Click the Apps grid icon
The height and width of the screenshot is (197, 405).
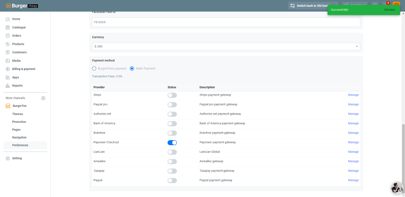click(8, 77)
